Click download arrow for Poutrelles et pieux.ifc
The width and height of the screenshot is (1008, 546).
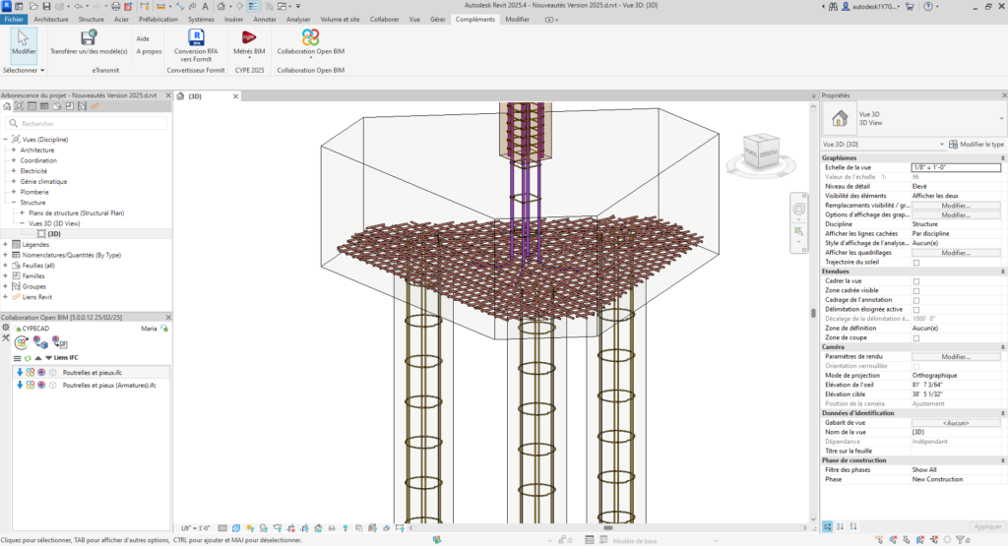pyautogui.click(x=20, y=372)
